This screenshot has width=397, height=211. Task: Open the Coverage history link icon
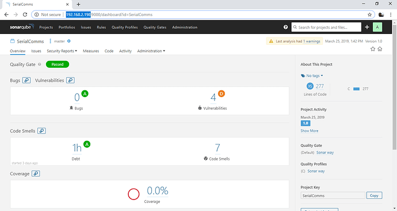click(36, 174)
